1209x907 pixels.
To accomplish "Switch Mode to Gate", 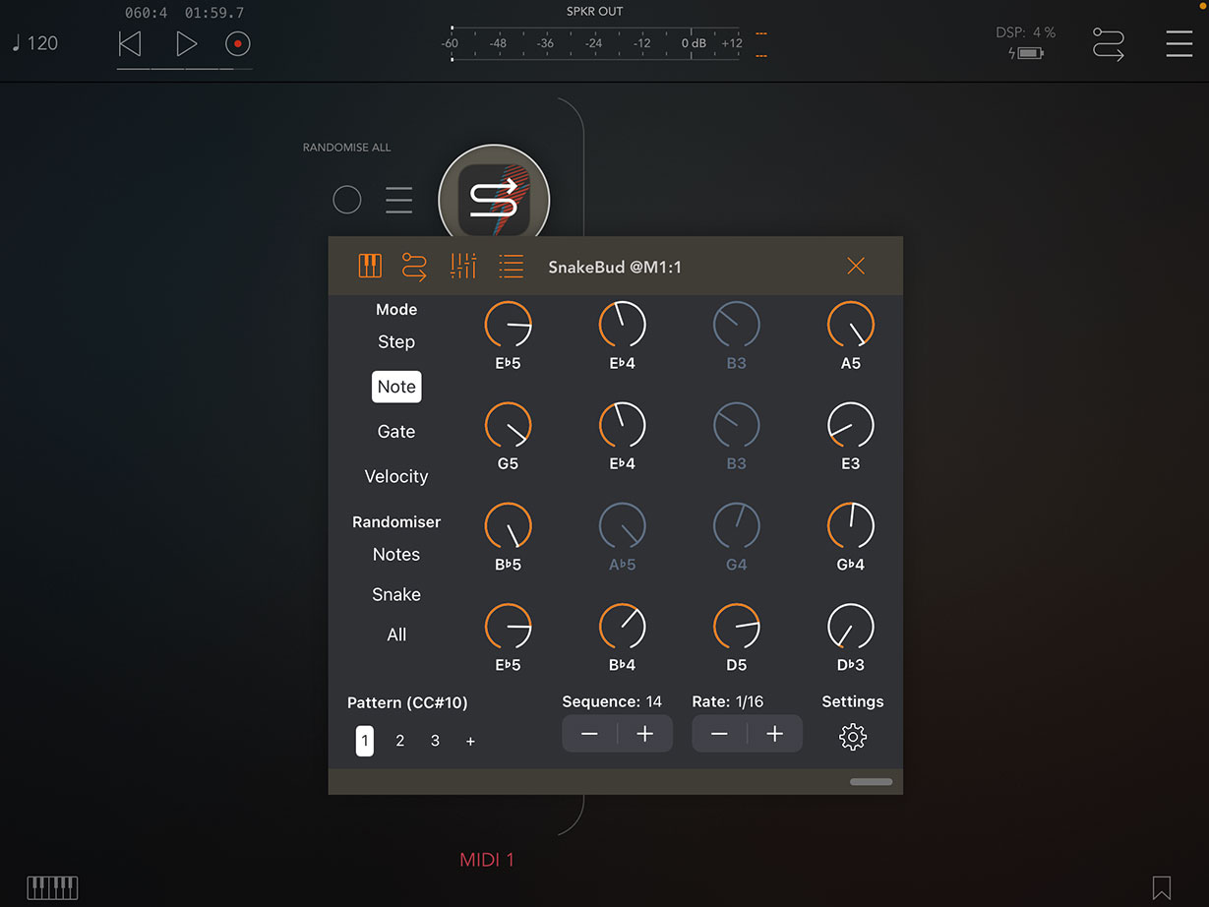I will (x=396, y=432).
